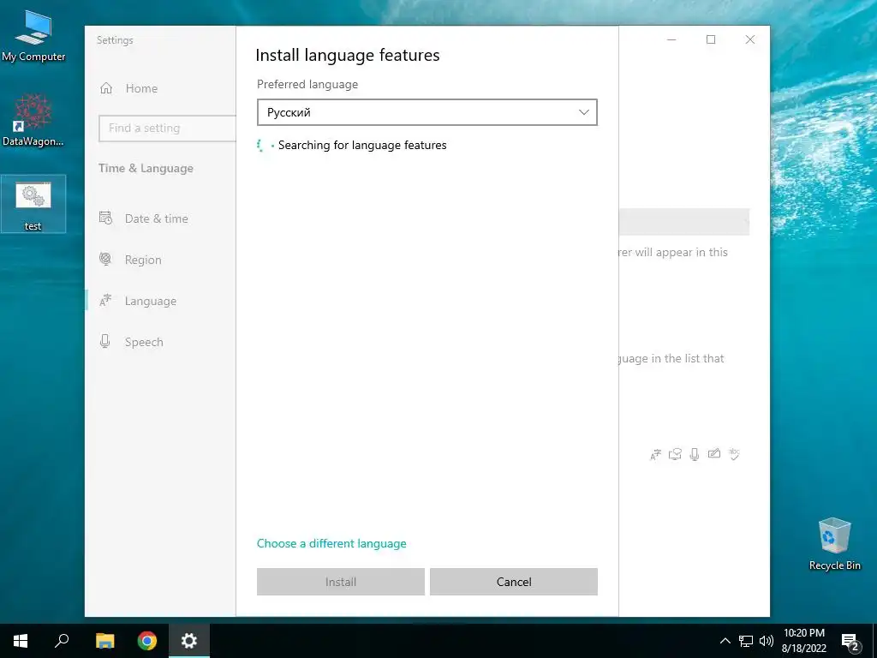Minimize the Settings window
Screen dimensions: 877x658
point(671,39)
